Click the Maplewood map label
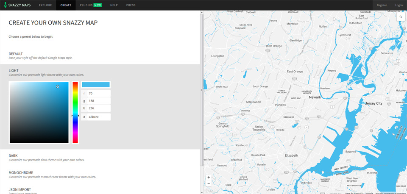Viewport: 407px width, 194px height. [x=254, y=102]
